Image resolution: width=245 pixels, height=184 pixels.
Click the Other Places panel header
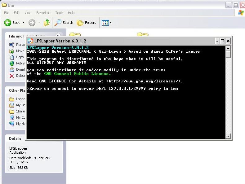tap(15, 90)
